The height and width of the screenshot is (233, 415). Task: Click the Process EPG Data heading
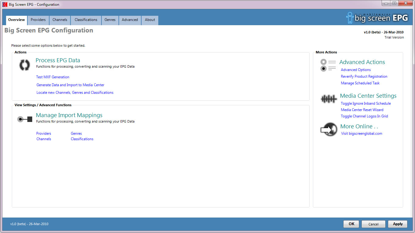58,60
